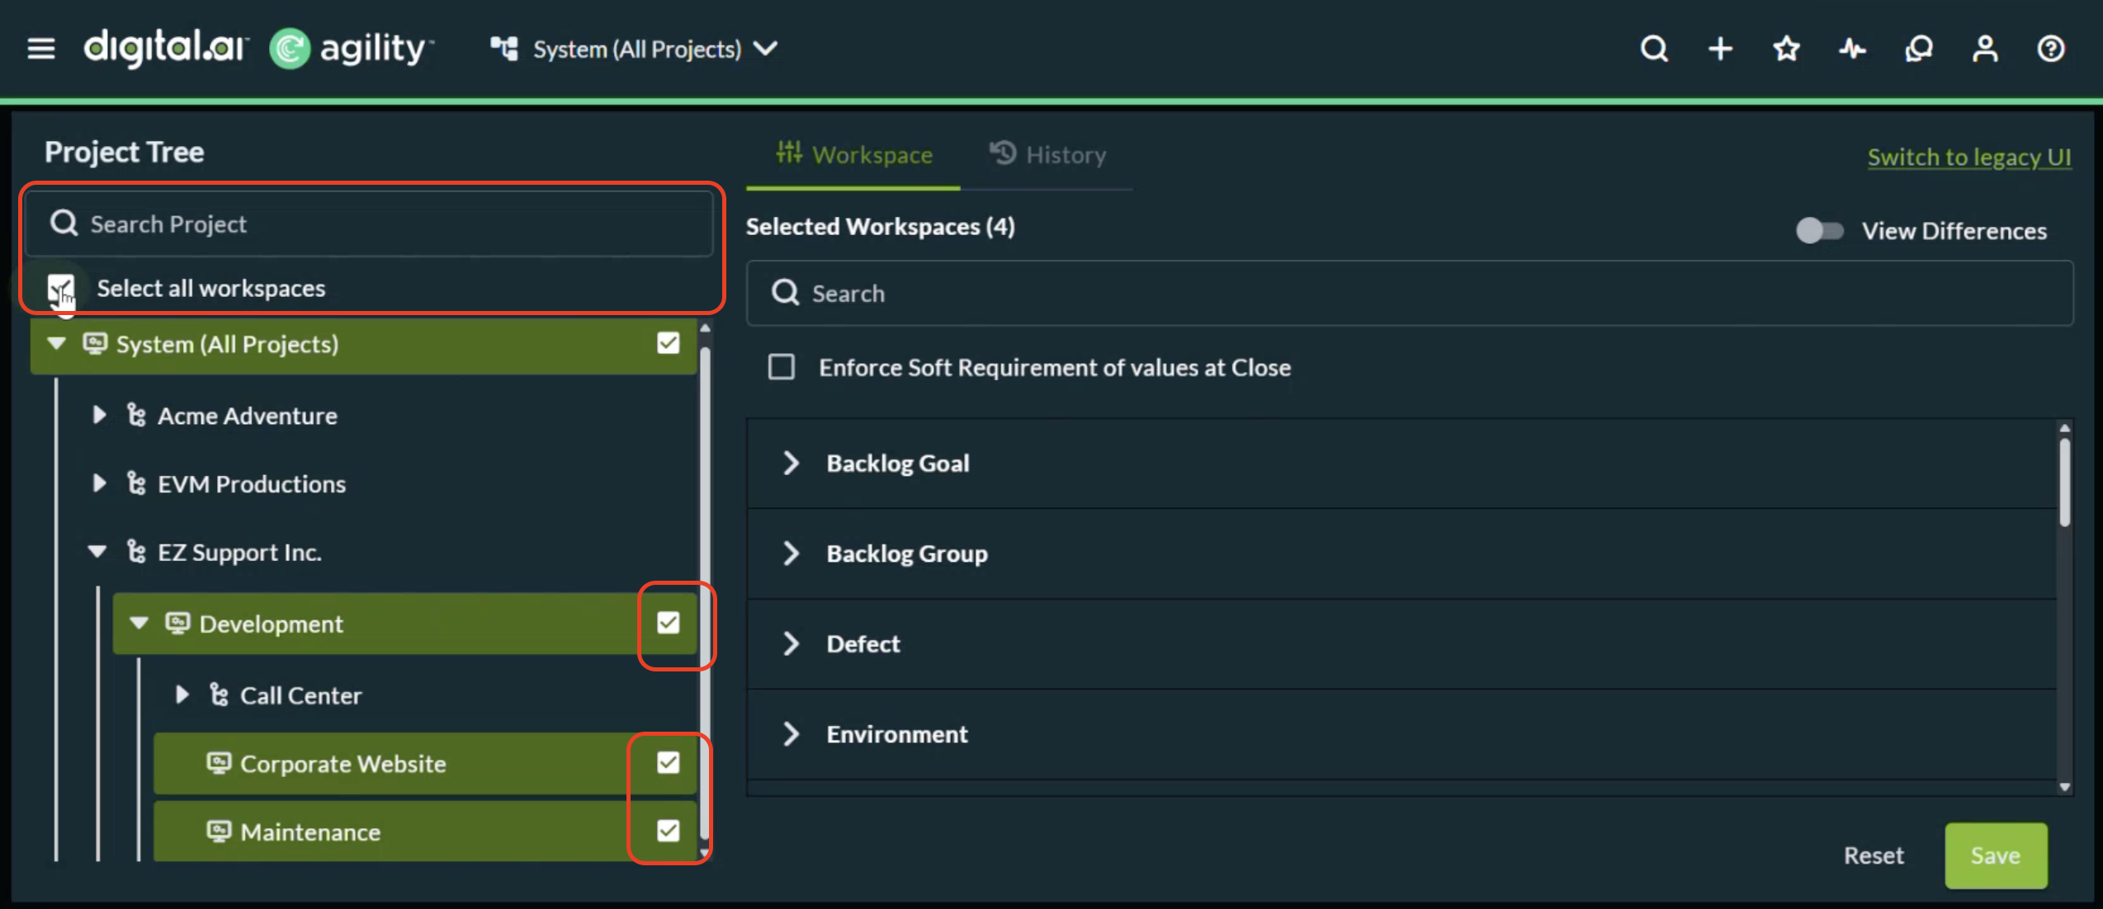Expand the Backlog Goal section
2103x909 pixels.
pyautogui.click(x=791, y=463)
